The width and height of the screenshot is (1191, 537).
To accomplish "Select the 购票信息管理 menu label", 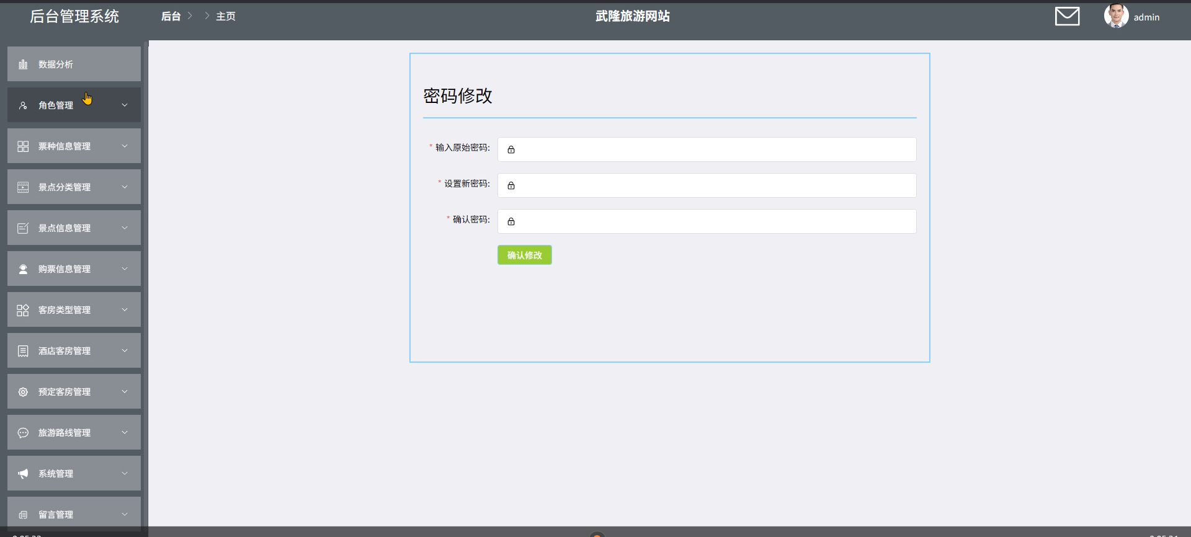I will (65, 269).
